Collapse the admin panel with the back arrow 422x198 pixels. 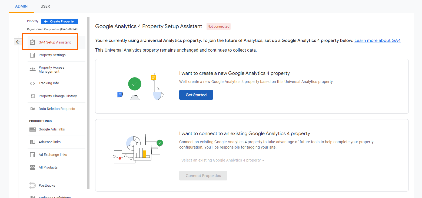18,42
